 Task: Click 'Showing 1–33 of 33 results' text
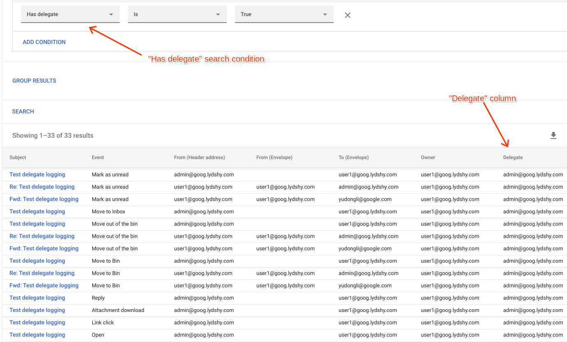[53, 136]
